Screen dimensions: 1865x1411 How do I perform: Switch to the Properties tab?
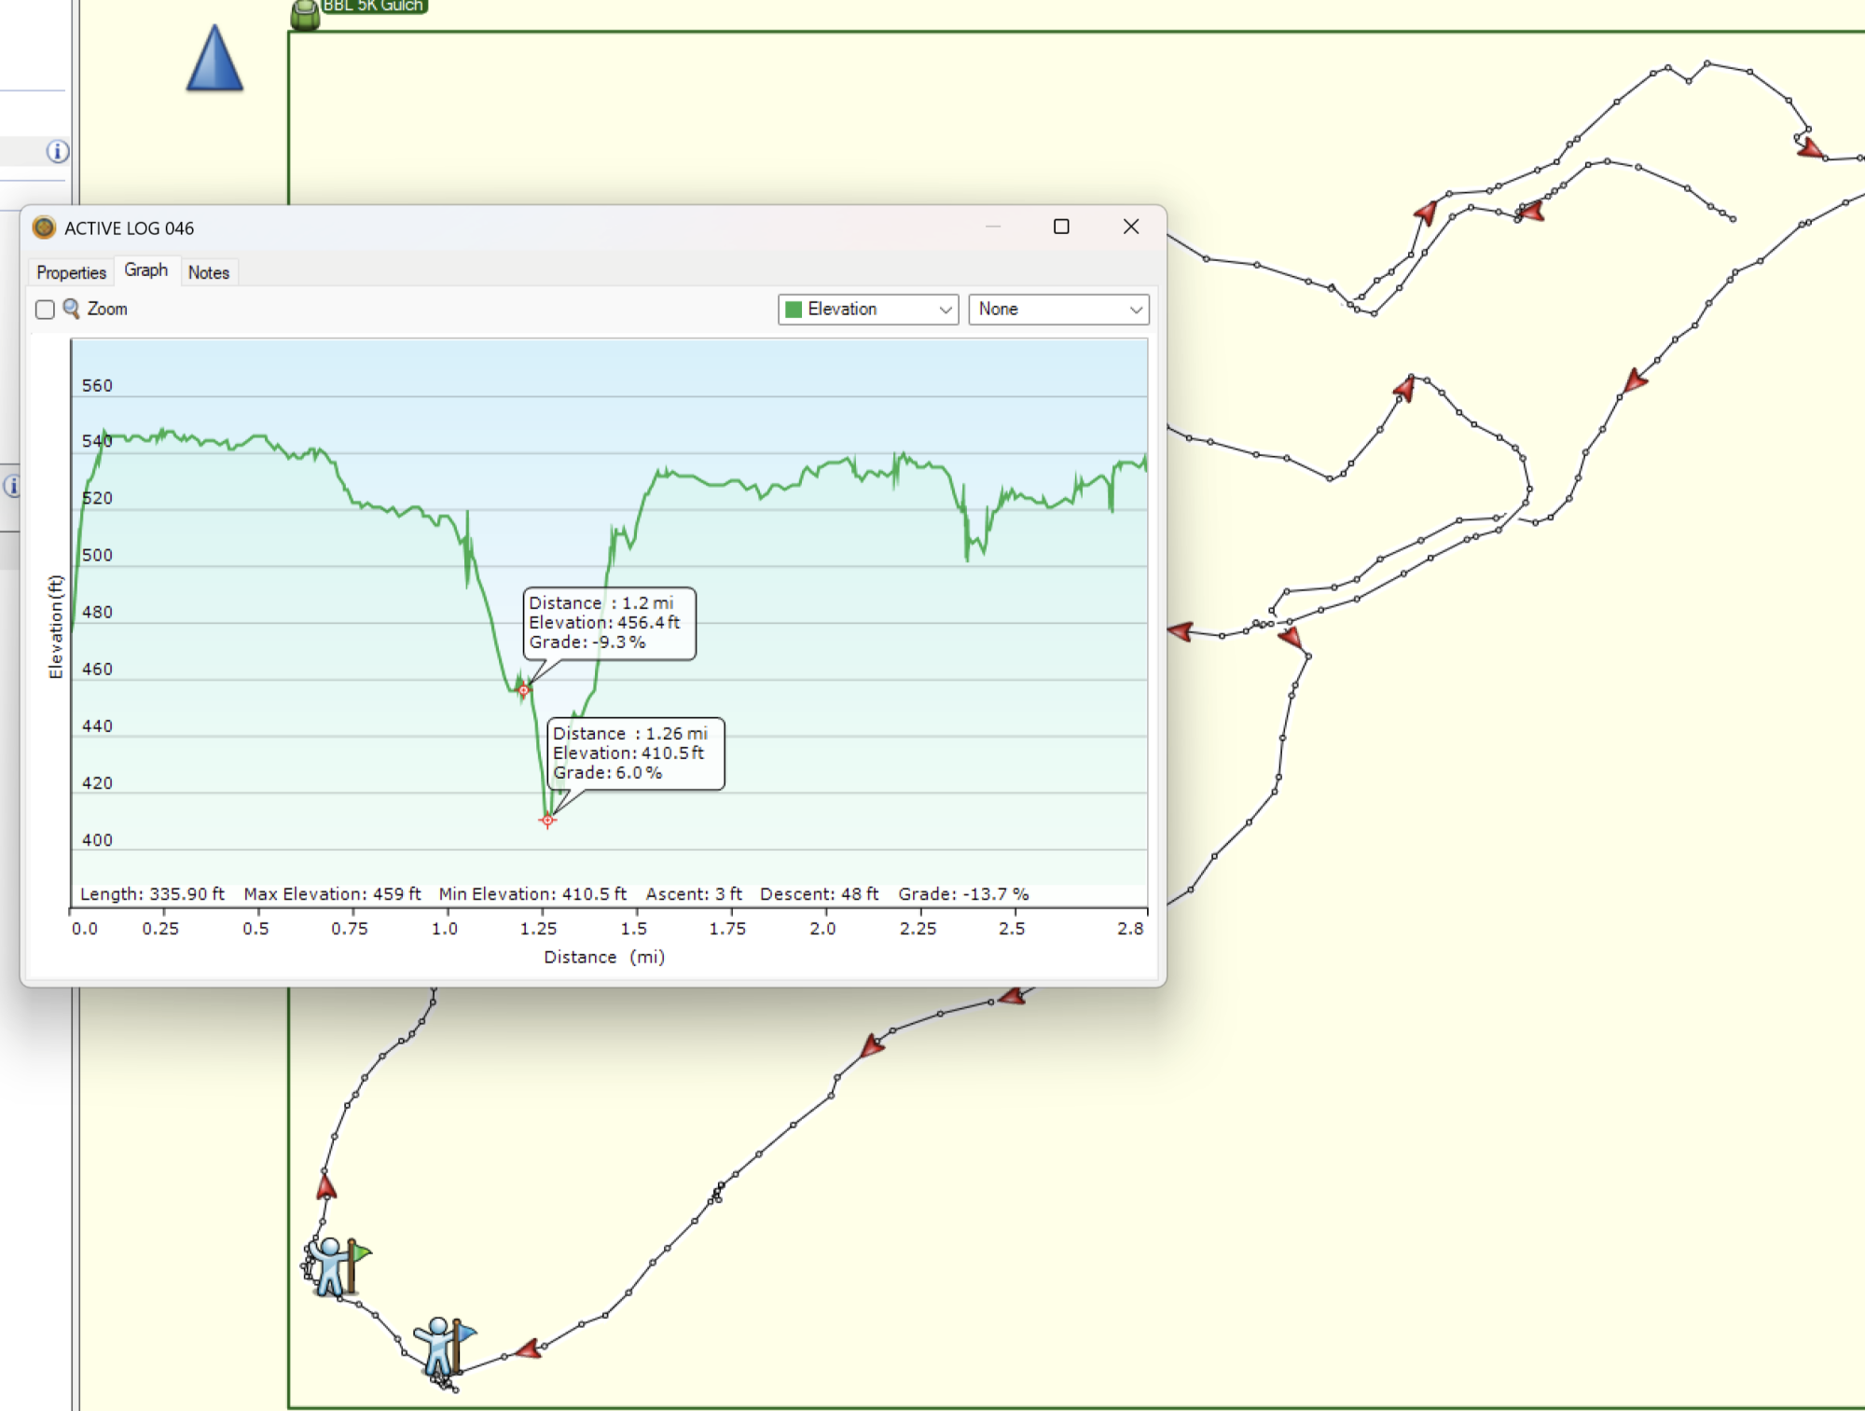[71, 272]
